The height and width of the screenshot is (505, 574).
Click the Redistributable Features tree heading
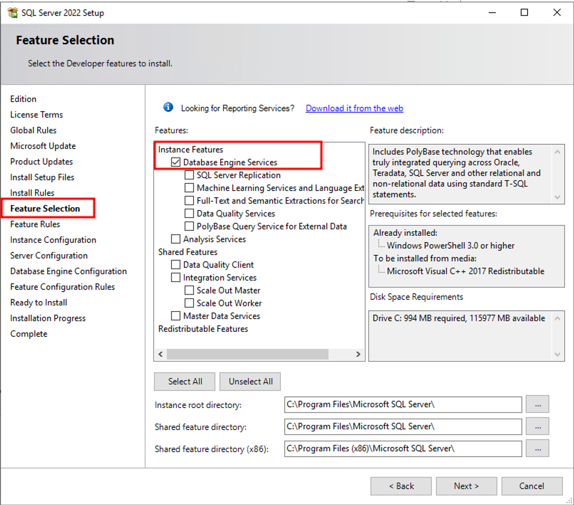(203, 329)
